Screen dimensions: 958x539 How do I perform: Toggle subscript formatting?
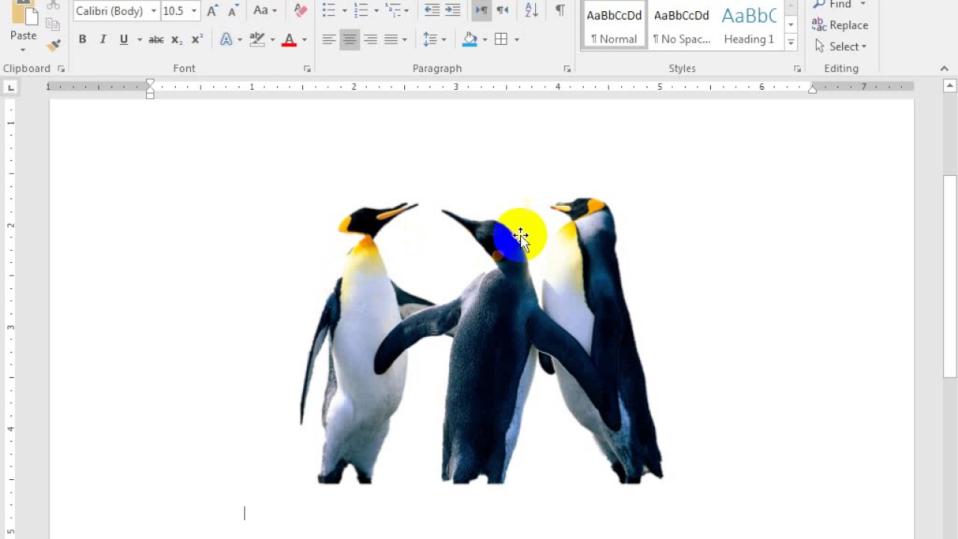click(x=177, y=40)
